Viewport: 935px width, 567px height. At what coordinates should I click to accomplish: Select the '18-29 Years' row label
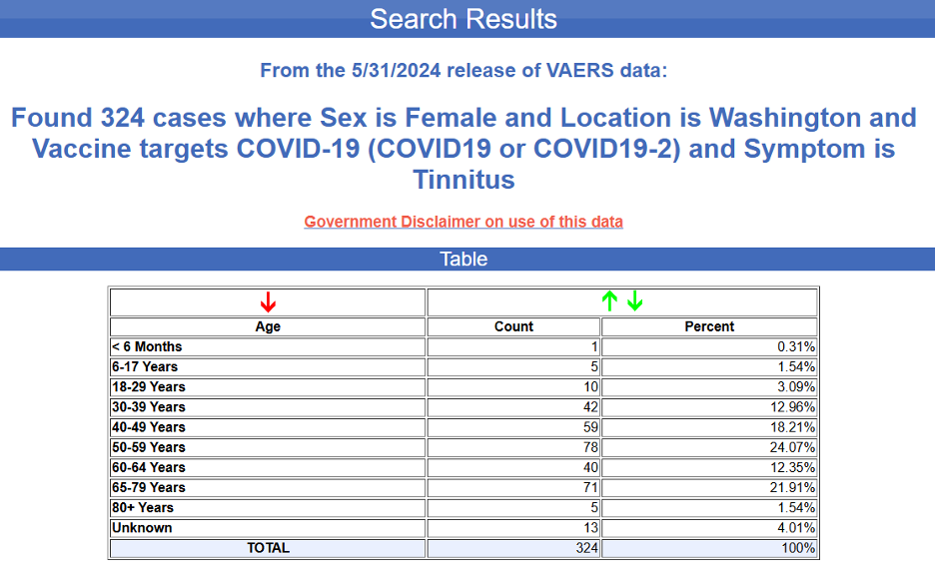click(149, 387)
